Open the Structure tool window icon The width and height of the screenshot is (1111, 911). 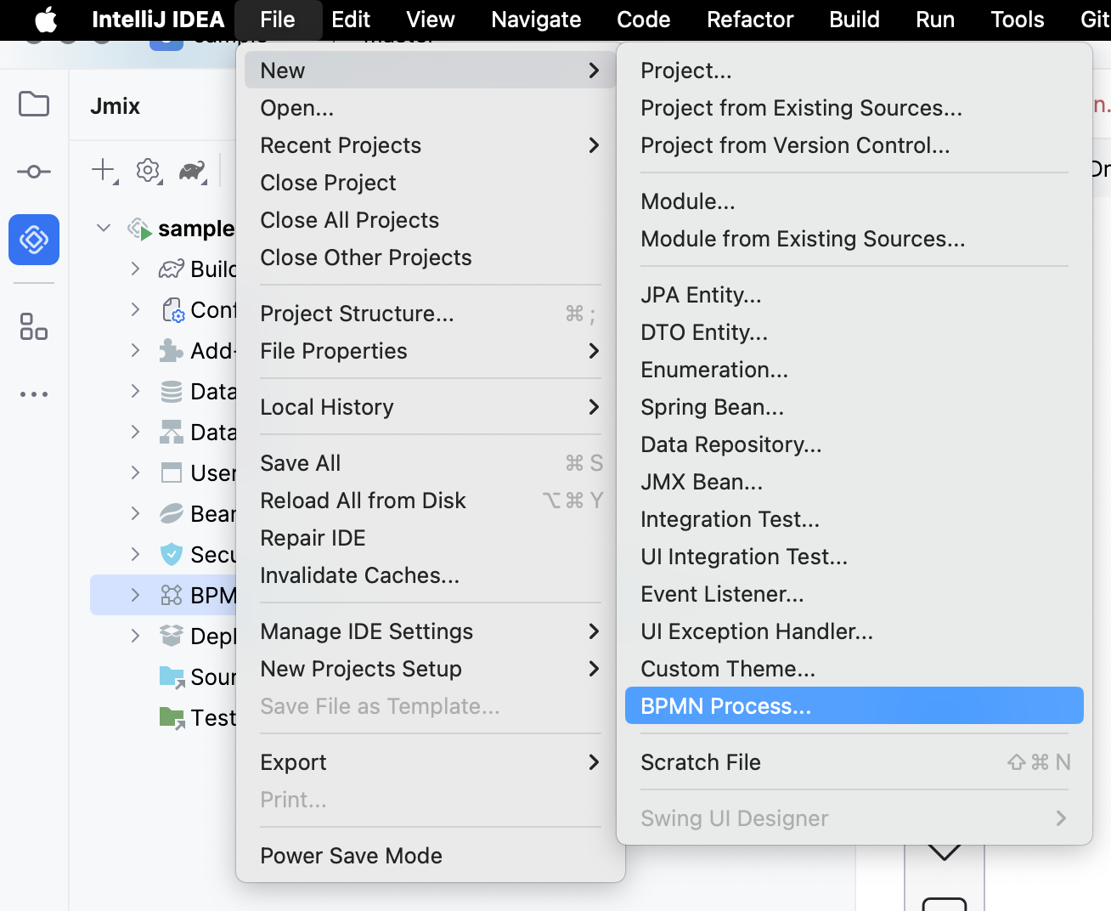pyautogui.click(x=33, y=327)
